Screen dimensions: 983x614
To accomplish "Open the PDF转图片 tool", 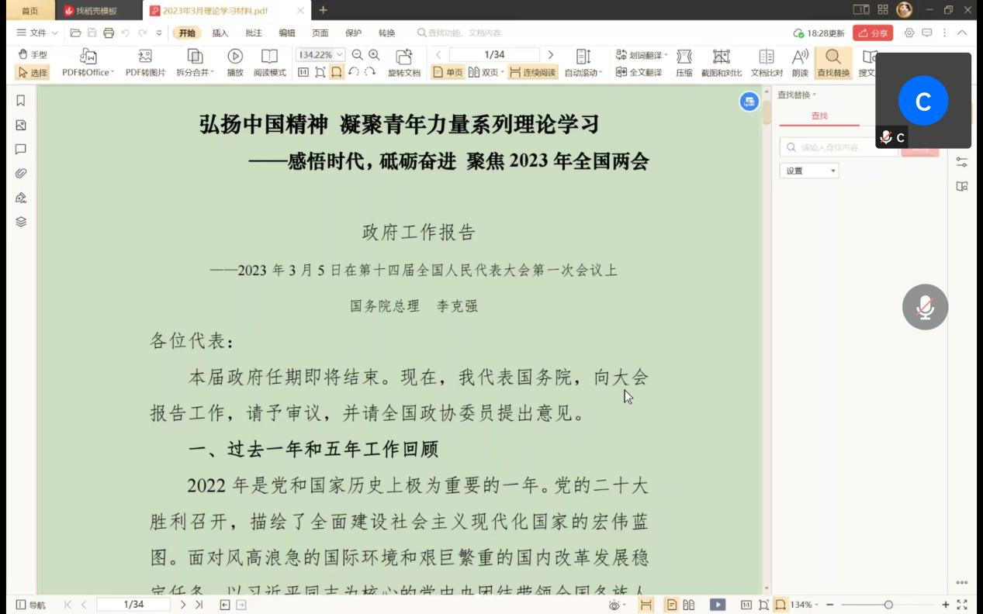I will coord(145,57).
